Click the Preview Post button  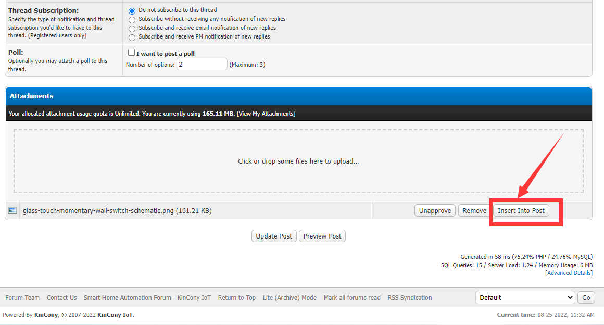[x=322, y=236]
